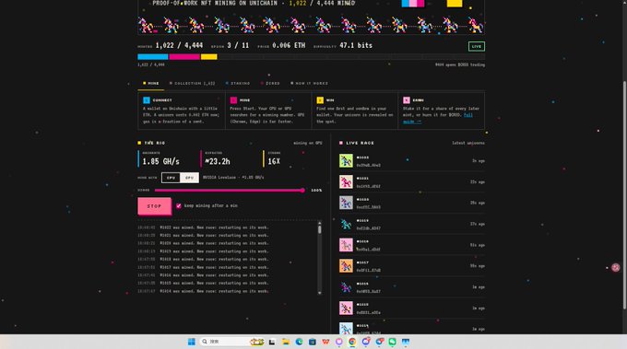Click the 16X streams value

click(274, 162)
